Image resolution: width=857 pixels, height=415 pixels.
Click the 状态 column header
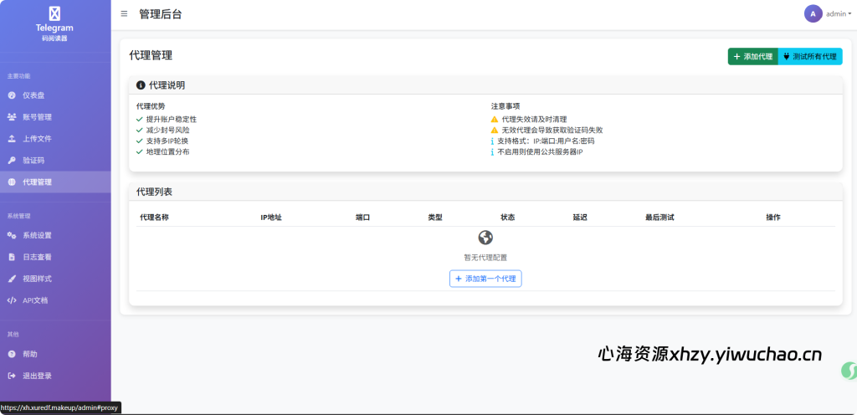pos(508,218)
